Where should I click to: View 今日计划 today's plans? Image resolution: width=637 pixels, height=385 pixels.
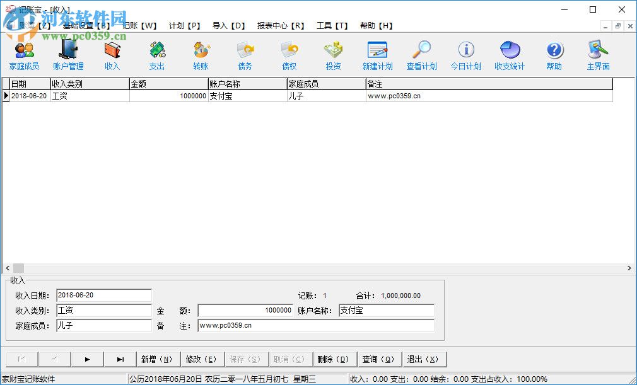465,54
